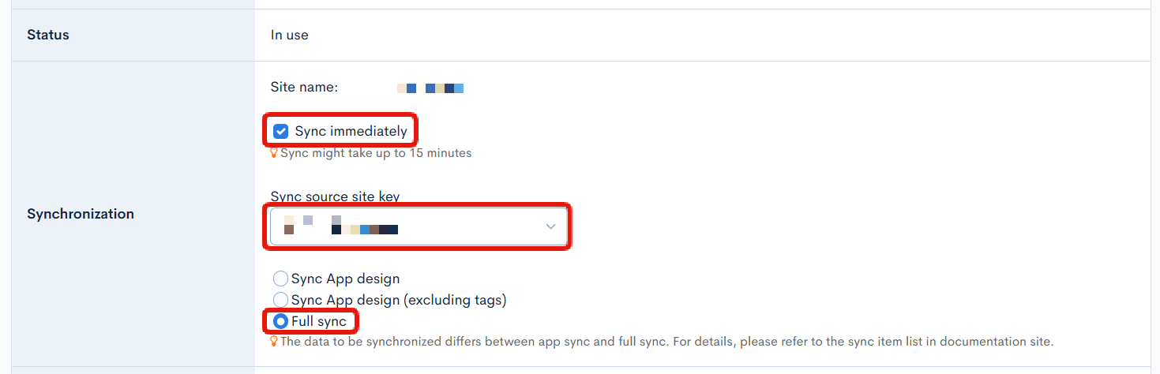Image resolution: width=1160 pixels, height=374 pixels.
Task: Choose Sync App design (excluding tags) radio button
Action: [x=280, y=300]
